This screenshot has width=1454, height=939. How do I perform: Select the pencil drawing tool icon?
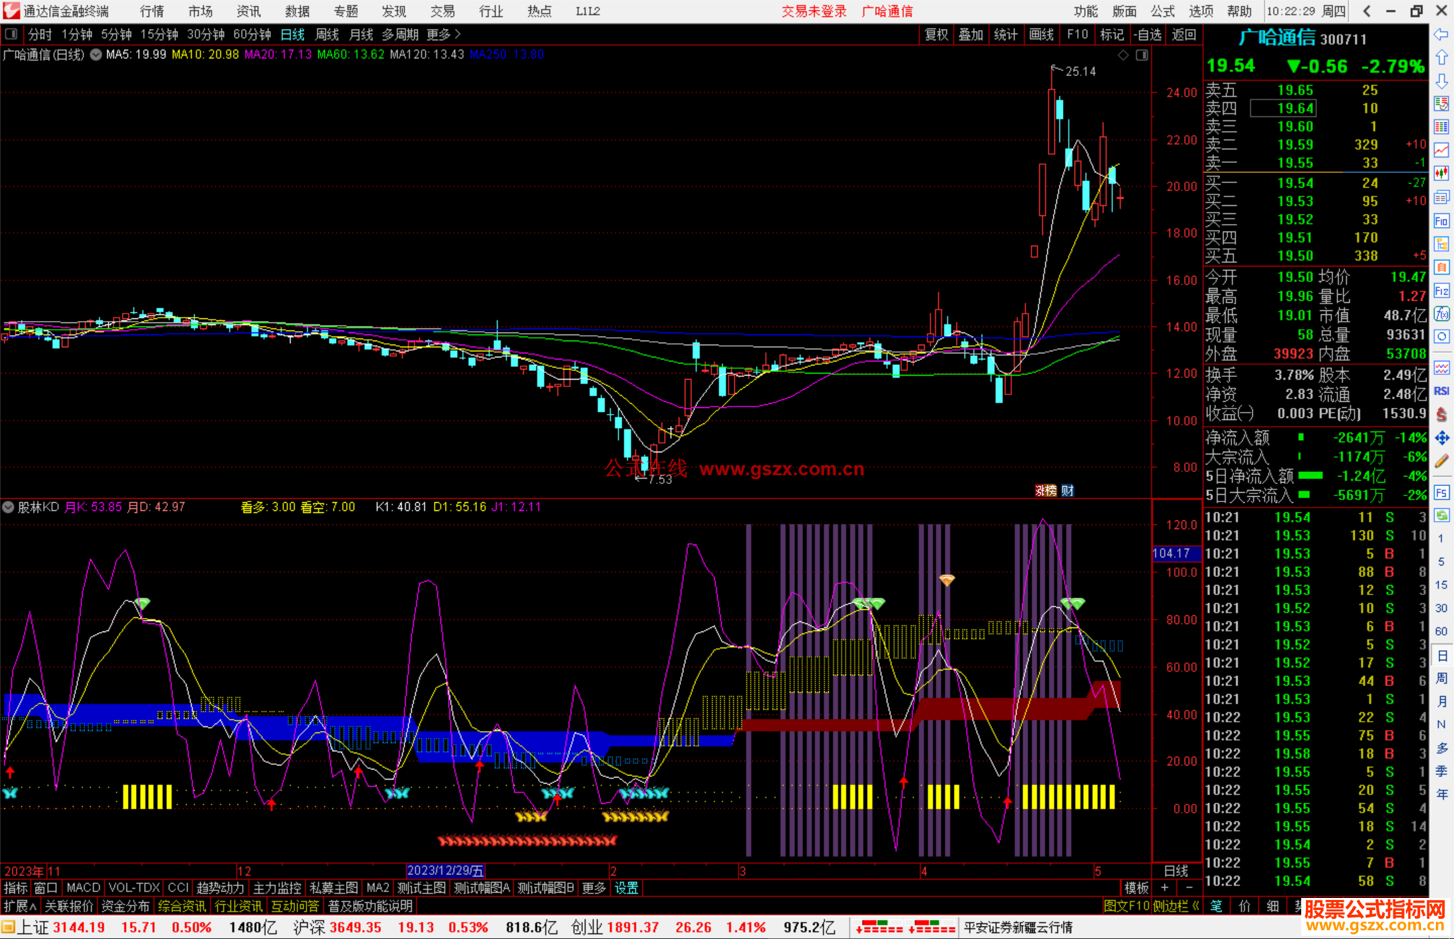1441,461
